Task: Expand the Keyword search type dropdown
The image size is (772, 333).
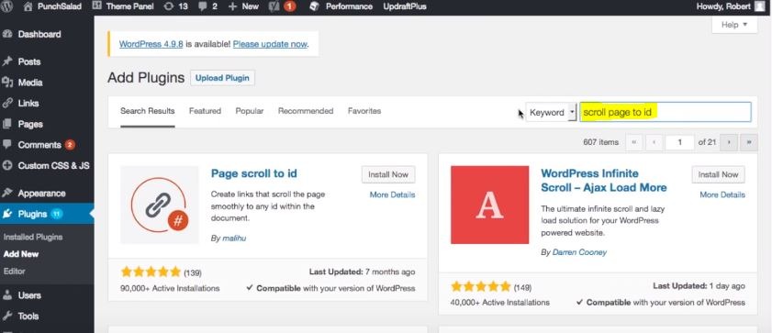Action: pos(551,112)
